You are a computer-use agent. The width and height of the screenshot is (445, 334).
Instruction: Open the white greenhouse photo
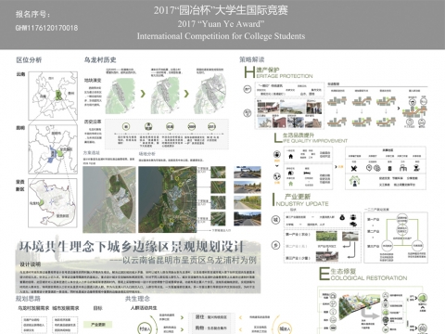(350, 236)
